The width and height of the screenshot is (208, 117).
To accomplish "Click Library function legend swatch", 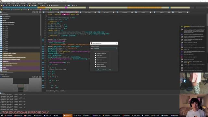I will coord(2,10).
